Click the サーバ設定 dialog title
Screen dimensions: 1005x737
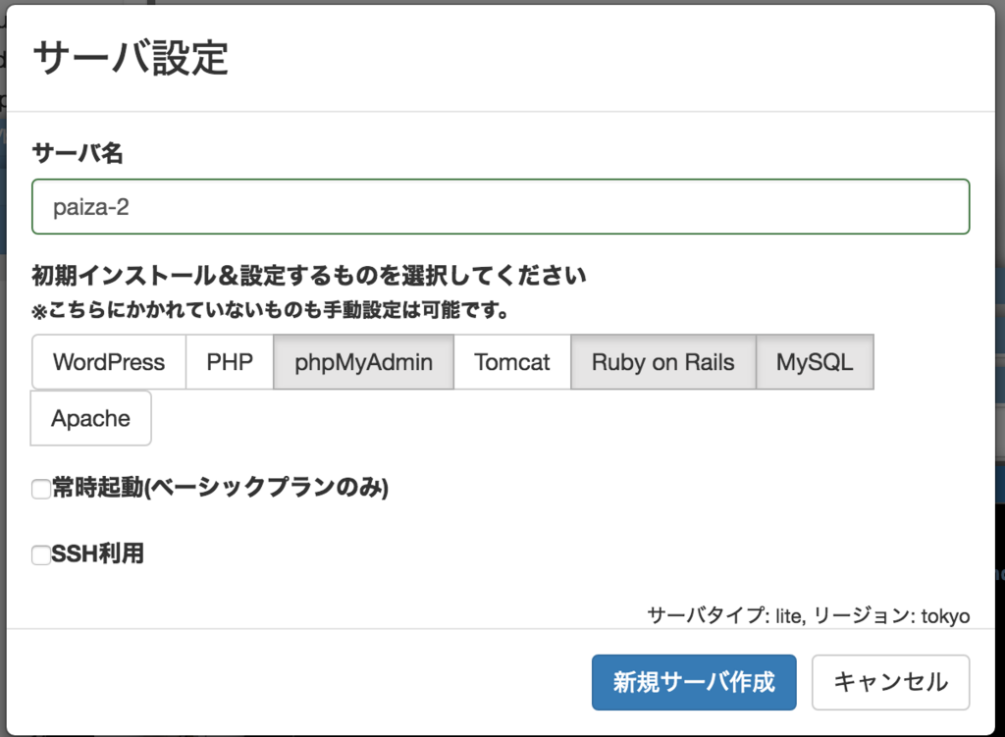coord(131,58)
